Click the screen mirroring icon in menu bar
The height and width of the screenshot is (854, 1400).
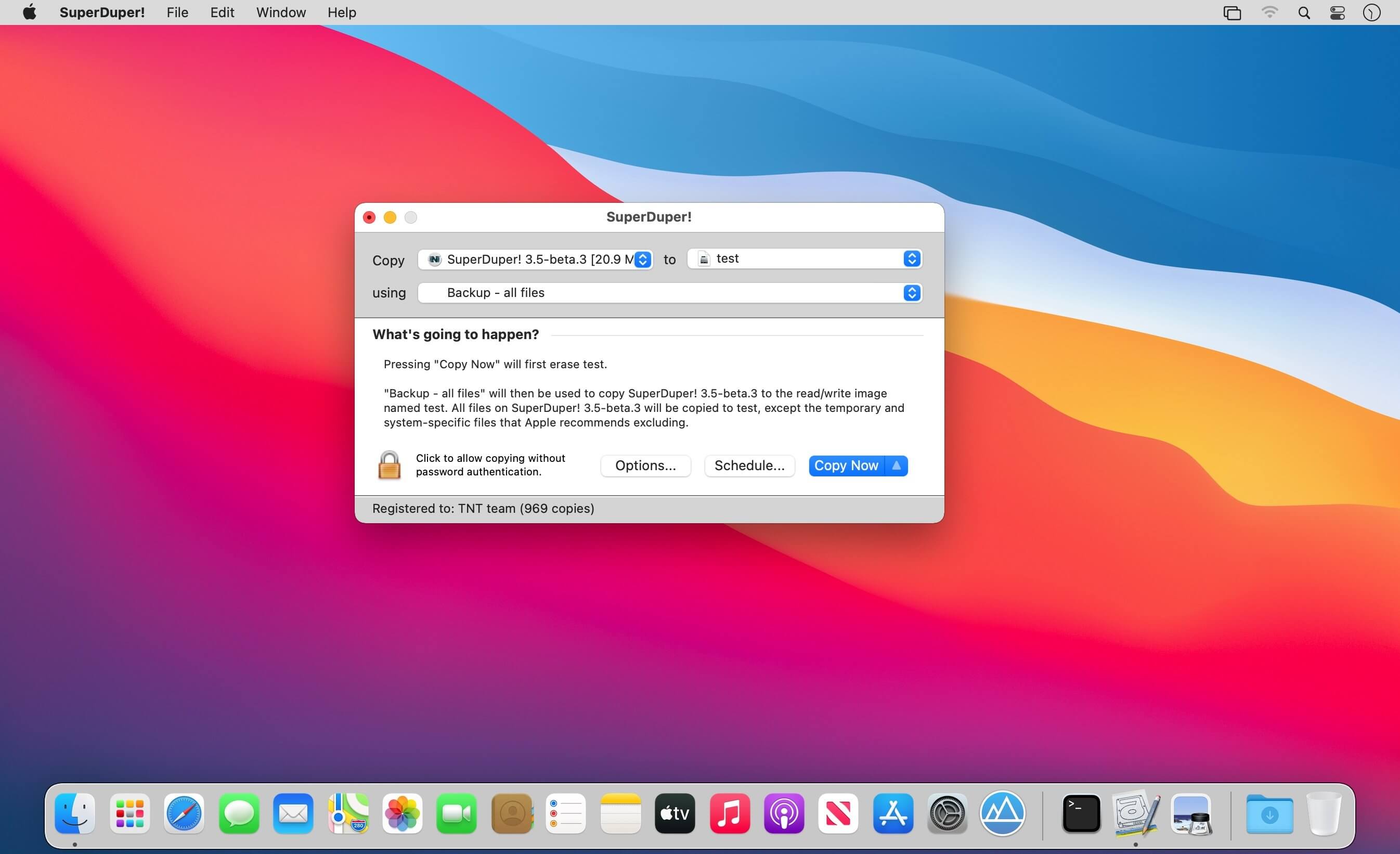pos(1232,12)
